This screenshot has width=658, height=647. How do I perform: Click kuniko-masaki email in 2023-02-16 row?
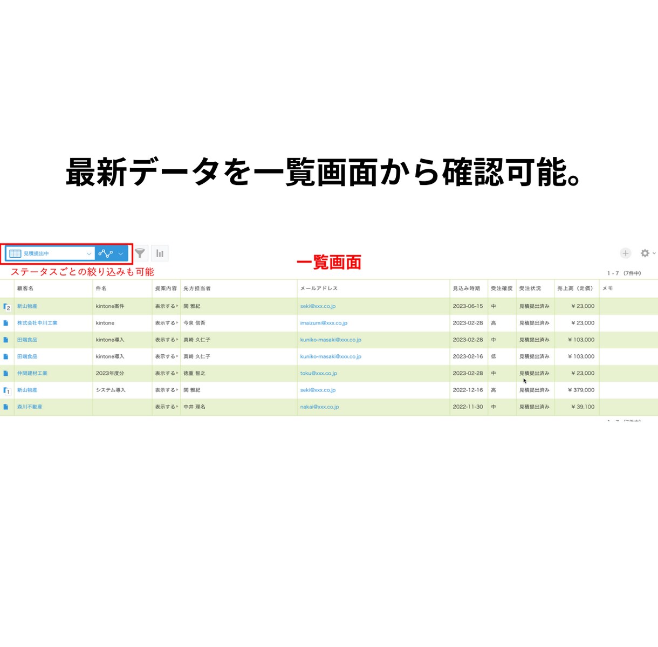click(331, 356)
